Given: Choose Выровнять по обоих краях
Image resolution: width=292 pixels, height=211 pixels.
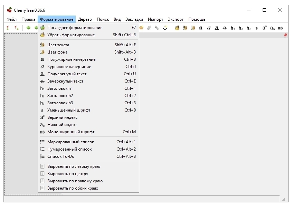Looking at the screenshot, I should (88, 188).
